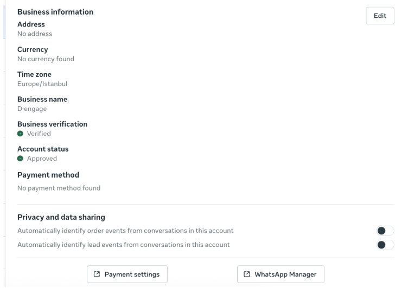The width and height of the screenshot is (408, 288).
Task: Select the Business information heading
Action: tap(55, 12)
